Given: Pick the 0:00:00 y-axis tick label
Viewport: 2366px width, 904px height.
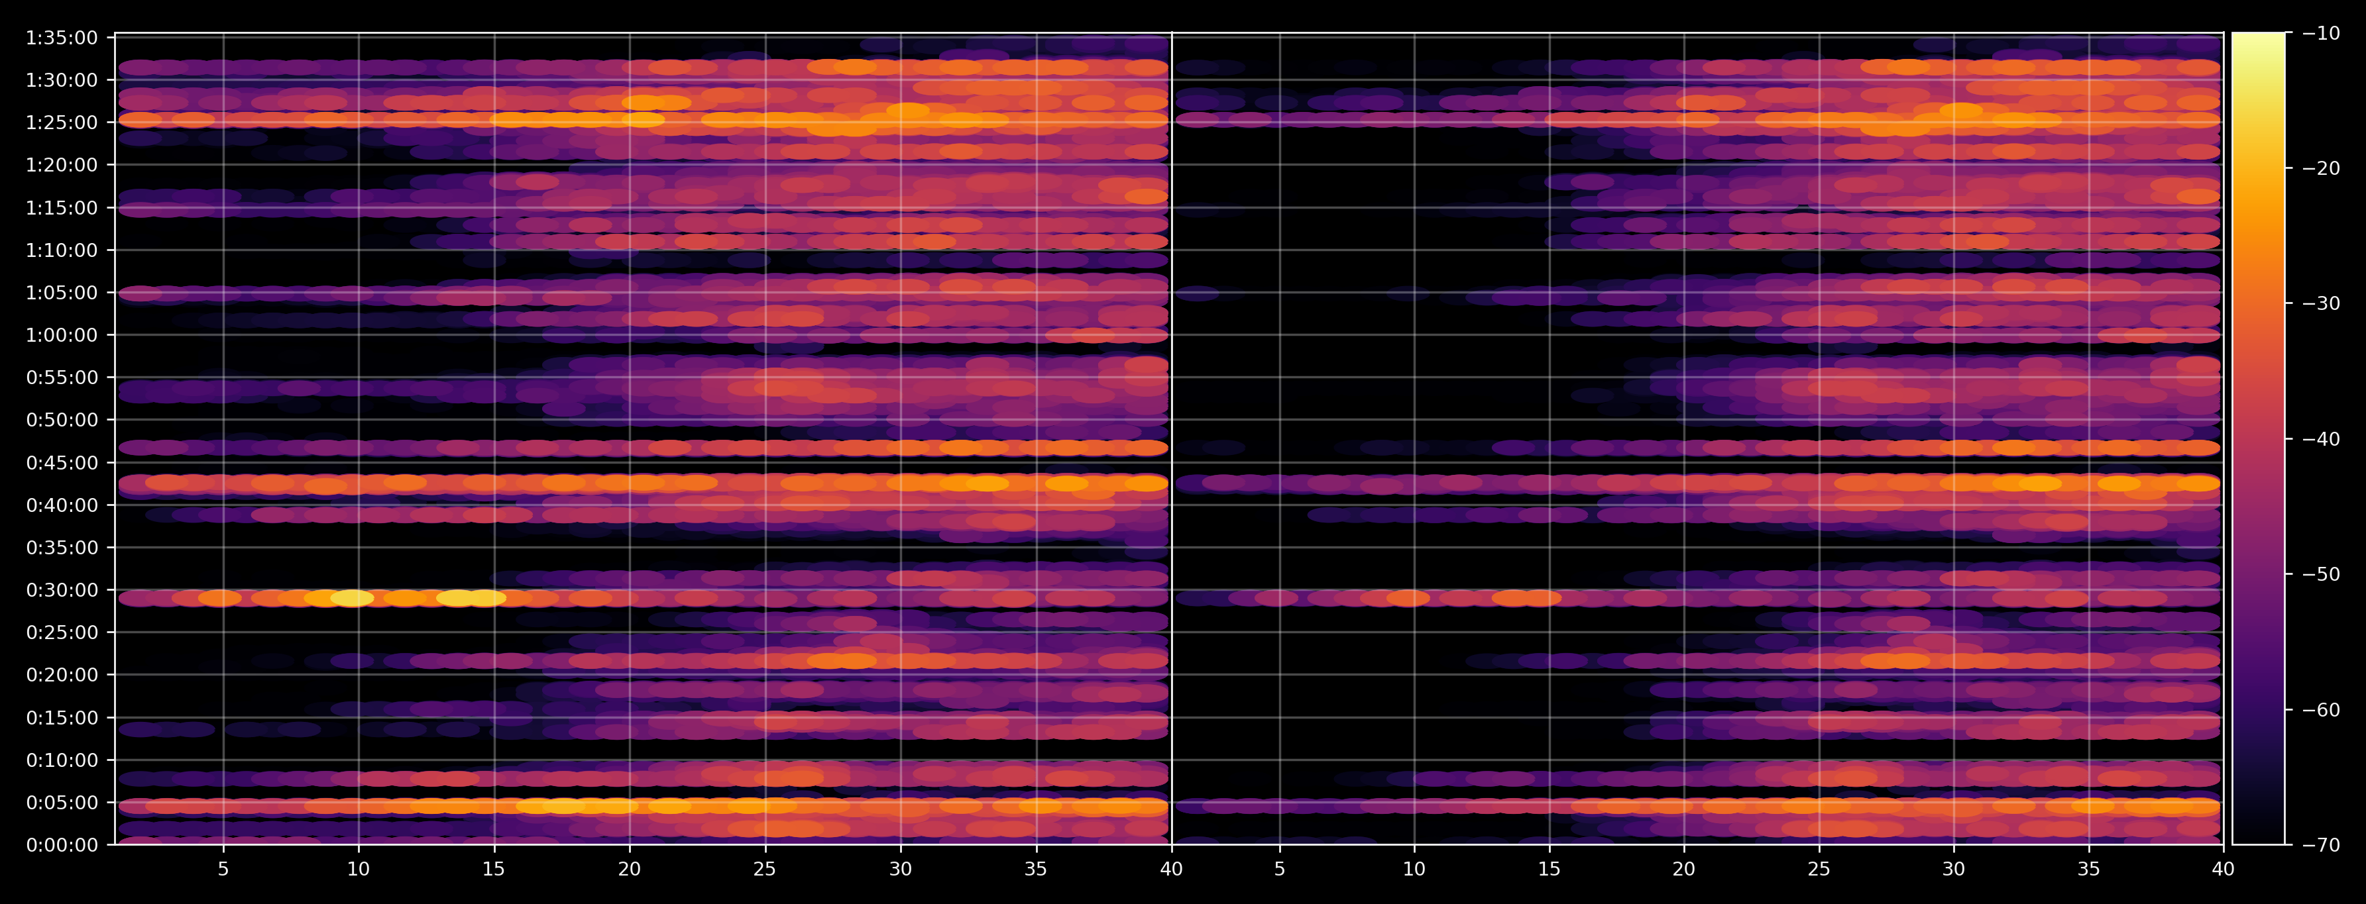Looking at the screenshot, I should pyautogui.click(x=62, y=844).
